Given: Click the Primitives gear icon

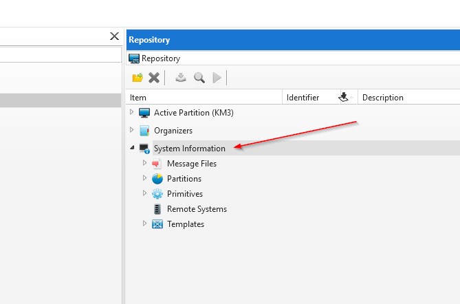Looking at the screenshot, I should point(157,194).
